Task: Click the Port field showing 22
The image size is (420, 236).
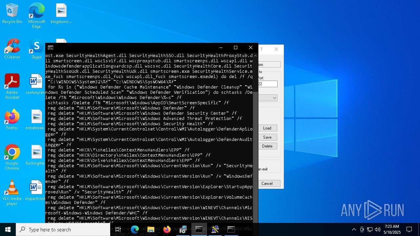Action: coord(268,84)
